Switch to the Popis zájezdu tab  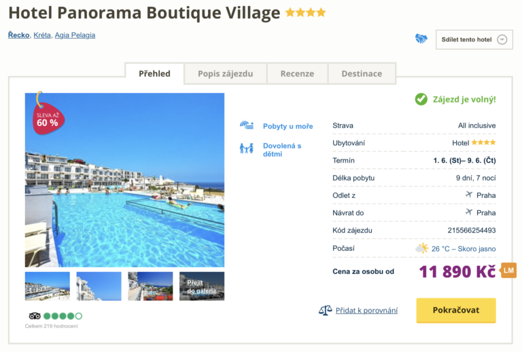point(225,73)
